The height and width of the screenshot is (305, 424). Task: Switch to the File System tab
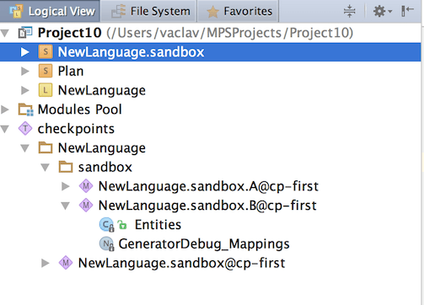(x=148, y=11)
